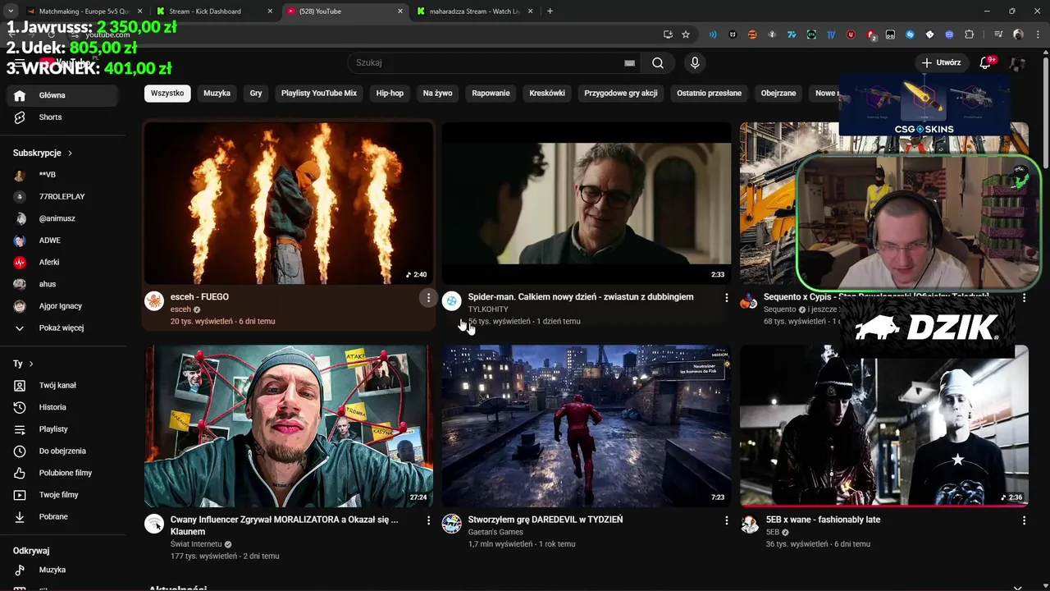
Task: Open TYLKOHITY channel link
Action: point(488,309)
